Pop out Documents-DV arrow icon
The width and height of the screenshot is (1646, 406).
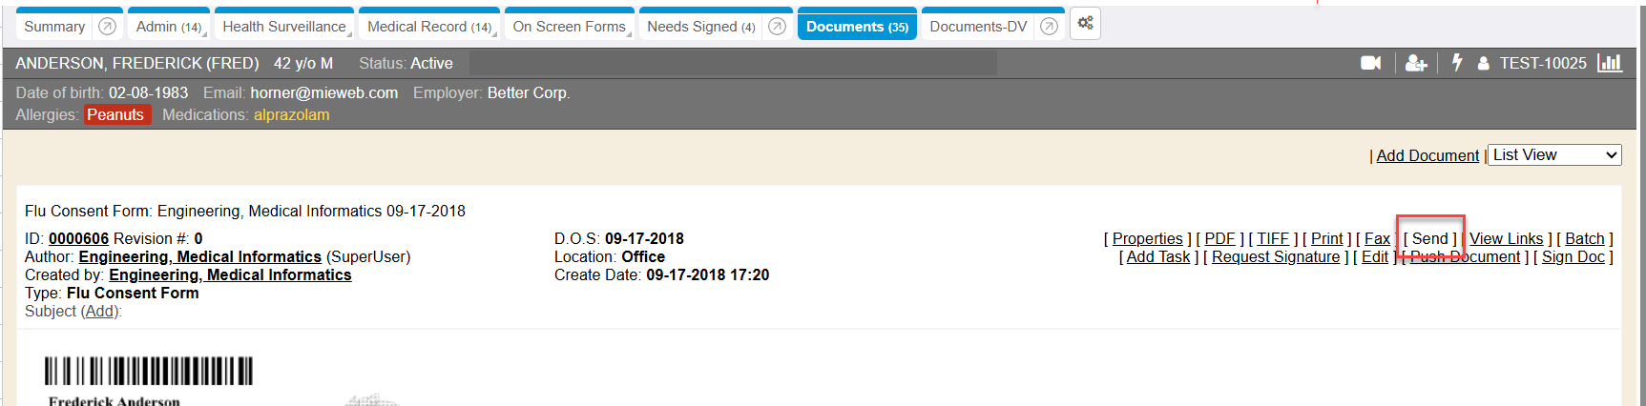pyautogui.click(x=1049, y=27)
